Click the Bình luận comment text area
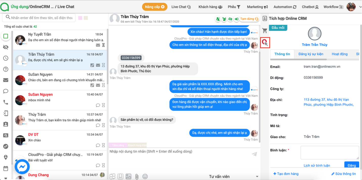 330,153
